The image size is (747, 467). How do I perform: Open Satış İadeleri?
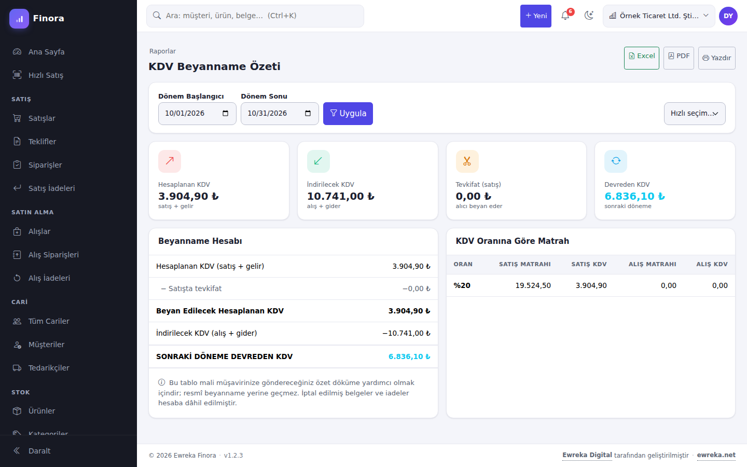pos(68,188)
